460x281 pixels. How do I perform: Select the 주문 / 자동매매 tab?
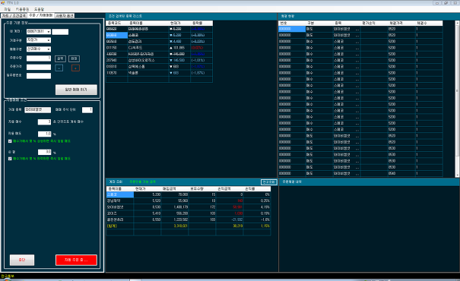(x=41, y=15)
